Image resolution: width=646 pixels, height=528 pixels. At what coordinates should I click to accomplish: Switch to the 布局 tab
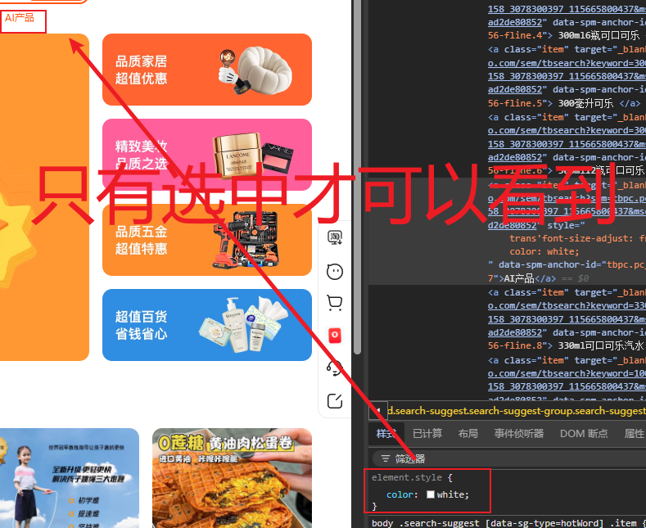tap(468, 433)
